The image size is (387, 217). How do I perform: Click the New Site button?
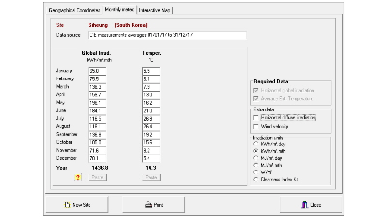point(77,204)
